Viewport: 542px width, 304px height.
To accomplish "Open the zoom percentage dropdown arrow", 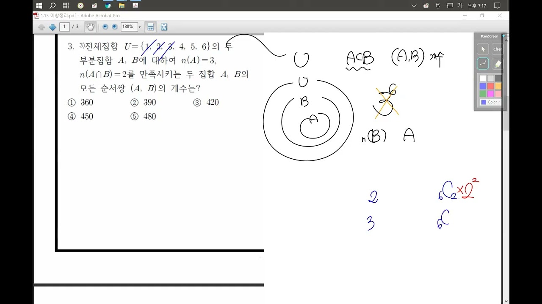I will coord(140,27).
